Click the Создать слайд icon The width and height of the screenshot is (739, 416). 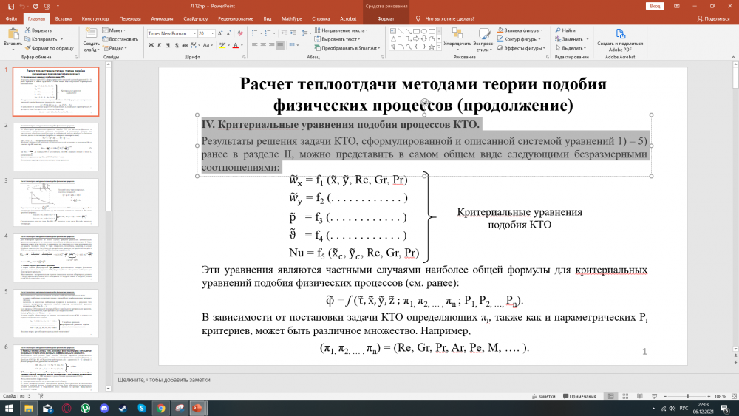[91, 33]
